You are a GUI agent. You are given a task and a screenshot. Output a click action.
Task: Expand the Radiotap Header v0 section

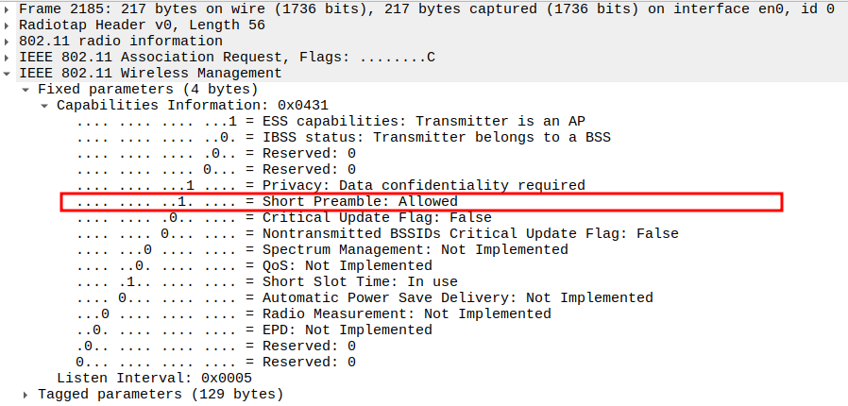point(8,25)
